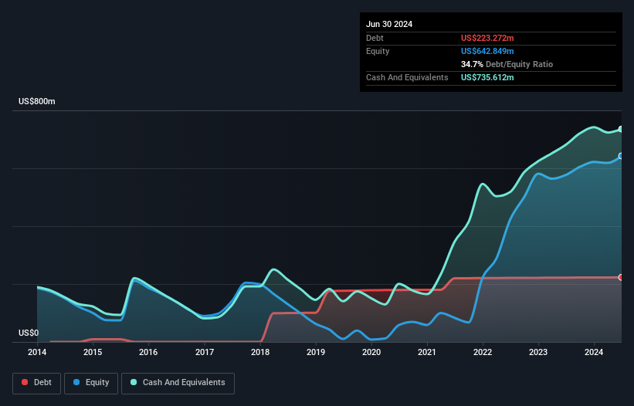The image size is (634, 406).
Task: Click the 2020 x-axis label
Action: 371,352
